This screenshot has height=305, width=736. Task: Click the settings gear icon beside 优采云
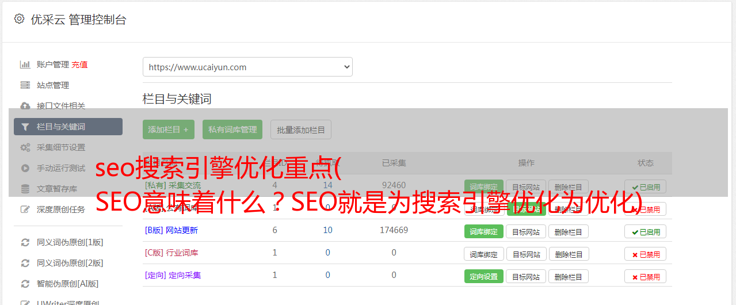(x=19, y=19)
